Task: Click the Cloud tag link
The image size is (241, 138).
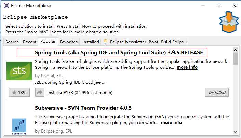Action: coord(88,82)
